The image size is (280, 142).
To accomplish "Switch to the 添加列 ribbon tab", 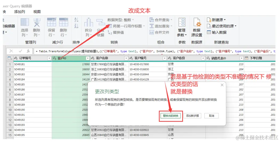I will click(x=19, y=12).
